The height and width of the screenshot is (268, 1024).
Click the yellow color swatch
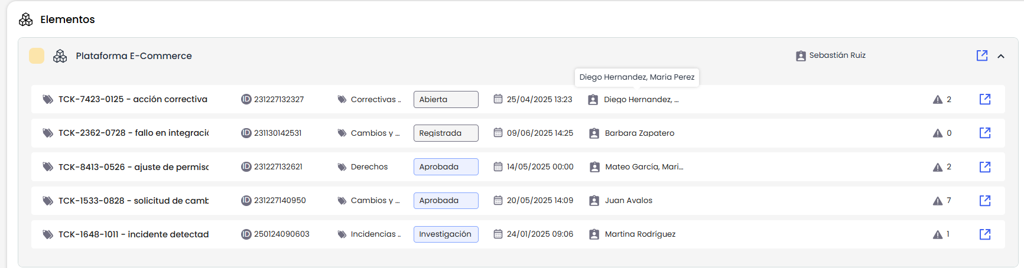(37, 56)
